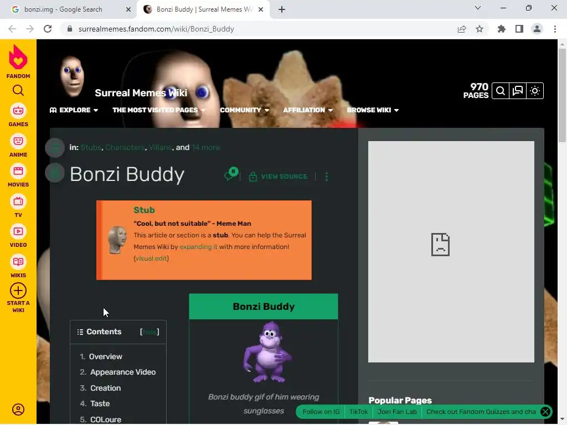The image size is (567, 425).
Task: Open the Chrome extensions puzzle icon
Action: (502, 29)
